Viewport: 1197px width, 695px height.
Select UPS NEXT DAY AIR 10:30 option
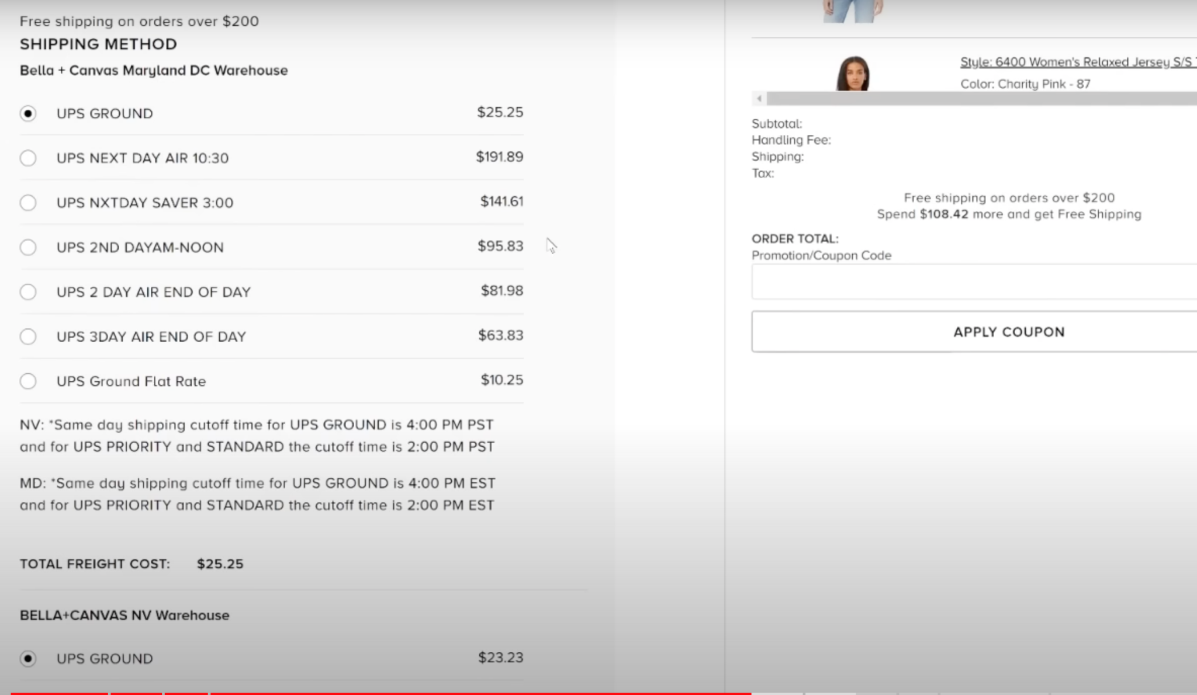tap(28, 157)
